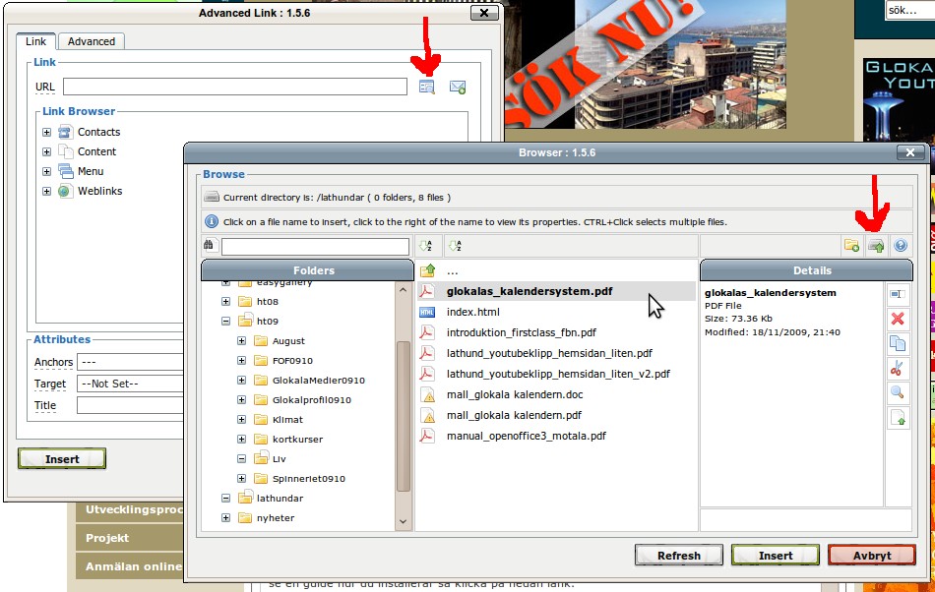Copy the selected file using Details icon

click(x=898, y=343)
